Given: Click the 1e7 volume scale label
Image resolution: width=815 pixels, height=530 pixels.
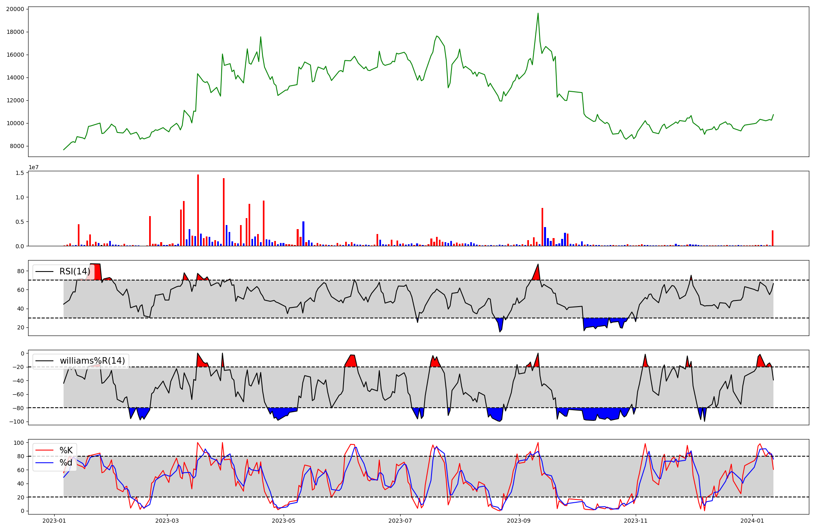Looking at the screenshot, I should (x=33, y=167).
